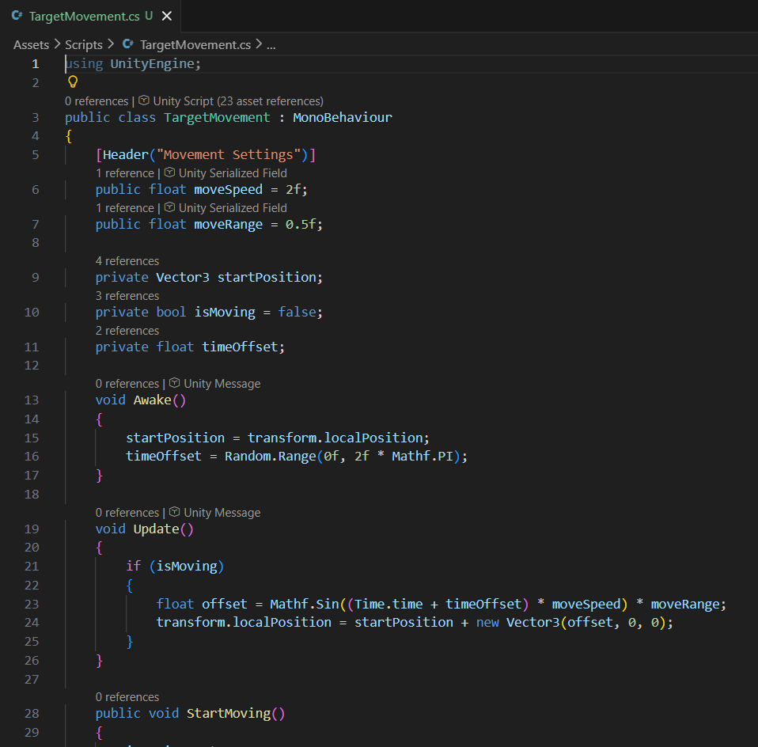The image size is (758, 747).
Task: Select the TargetMovement.cs editor tab
Action: 87,15
